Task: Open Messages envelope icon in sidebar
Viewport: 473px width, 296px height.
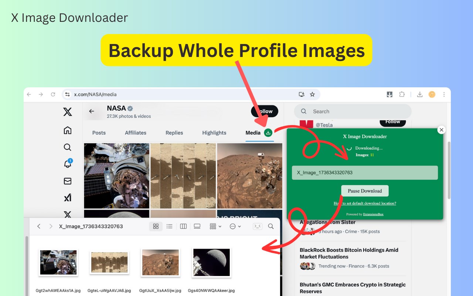Action: coord(67,181)
